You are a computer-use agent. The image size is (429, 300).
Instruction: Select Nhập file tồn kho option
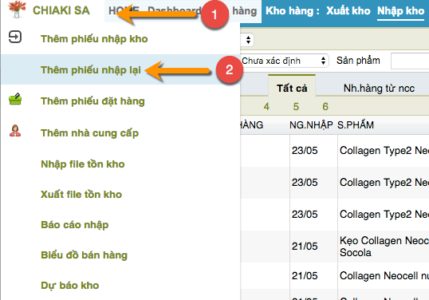click(x=83, y=164)
